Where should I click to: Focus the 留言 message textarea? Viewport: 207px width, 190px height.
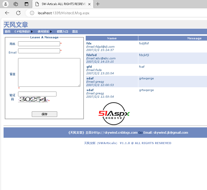click(x=49, y=72)
